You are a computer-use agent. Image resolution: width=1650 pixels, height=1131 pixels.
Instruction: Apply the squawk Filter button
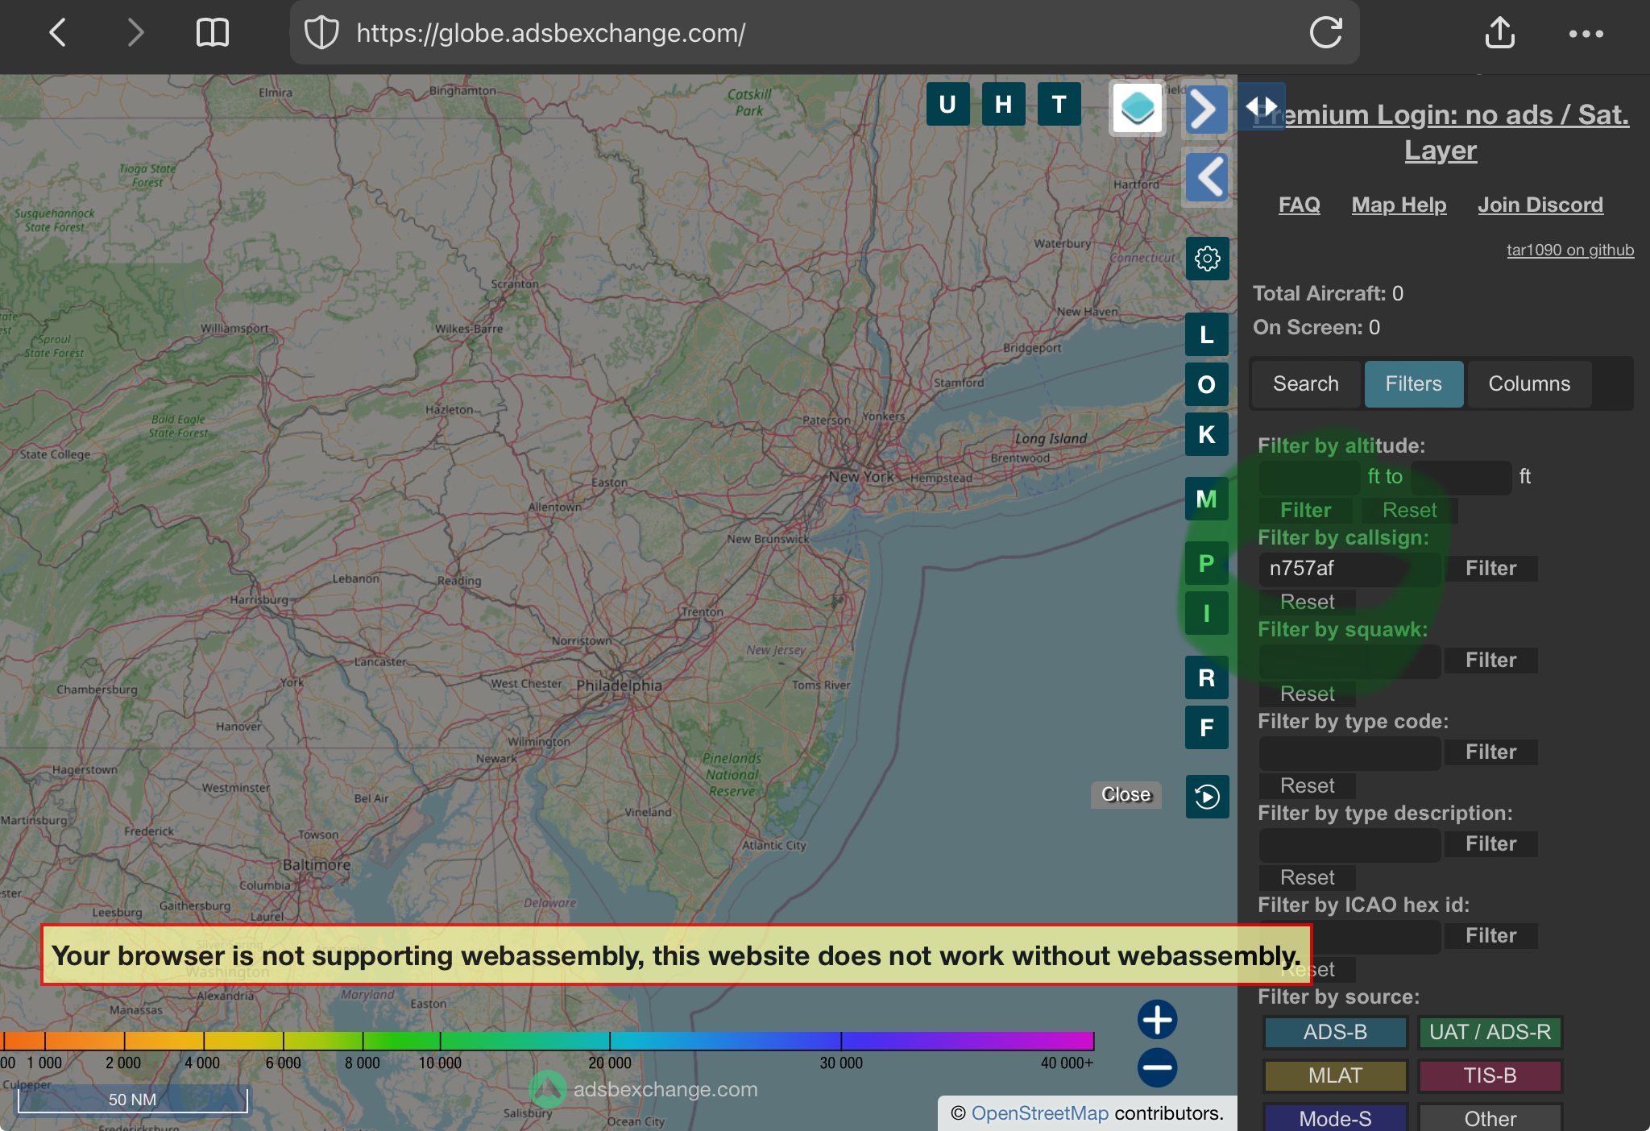(x=1491, y=661)
